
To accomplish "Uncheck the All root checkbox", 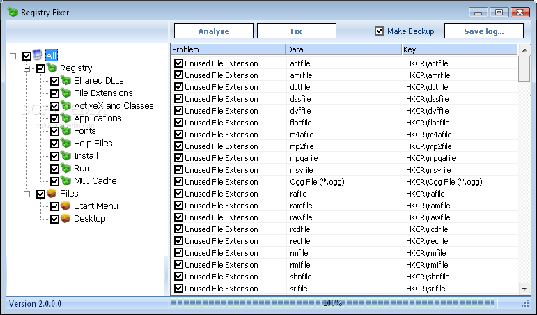I will [x=26, y=56].
